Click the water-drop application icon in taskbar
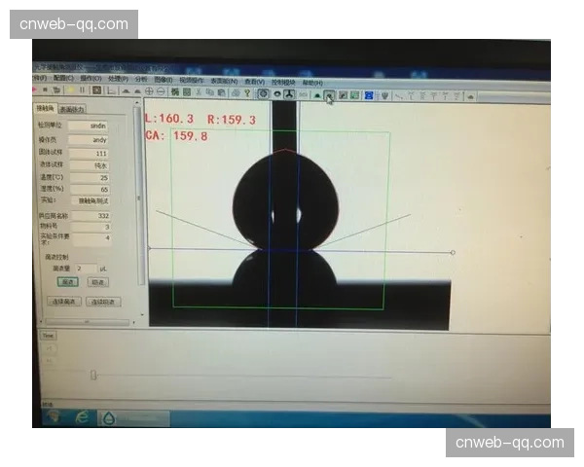Screen dimensions: 584x467 click(x=108, y=416)
